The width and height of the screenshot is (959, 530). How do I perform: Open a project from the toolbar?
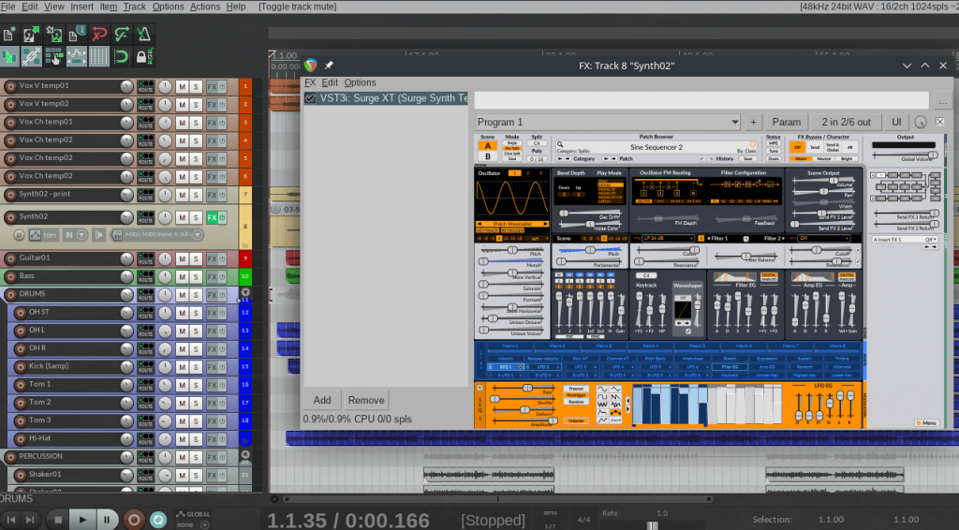click(31, 35)
